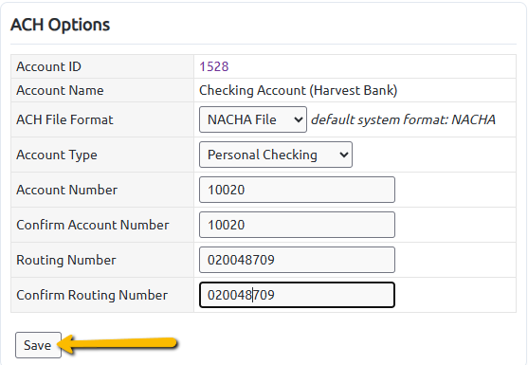The width and height of the screenshot is (528, 365).
Task: Click the 'Routing Number' row label
Action: pyautogui.click(x=66, y=260)
